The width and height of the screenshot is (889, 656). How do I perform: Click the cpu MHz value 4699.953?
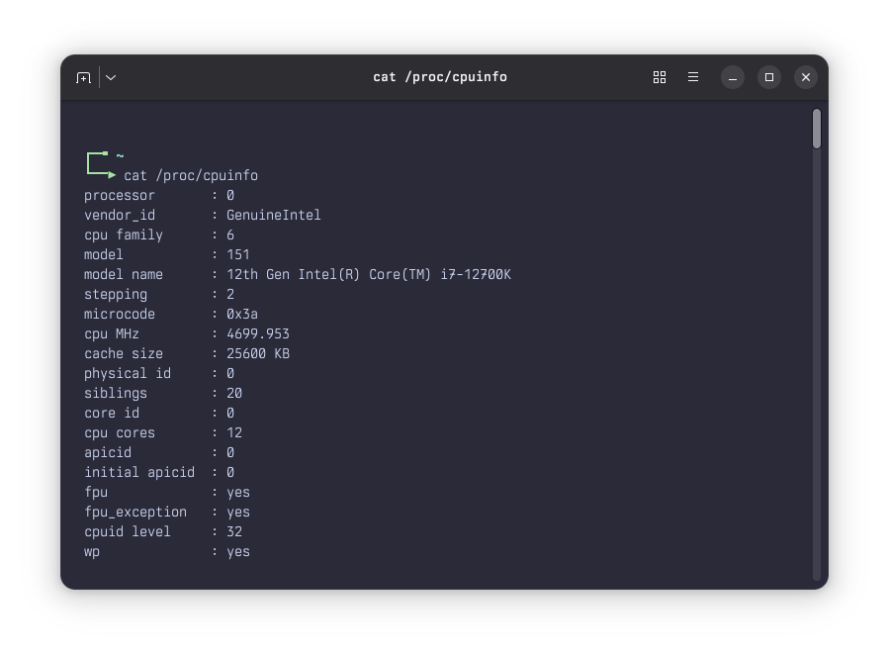click(259, 333)
